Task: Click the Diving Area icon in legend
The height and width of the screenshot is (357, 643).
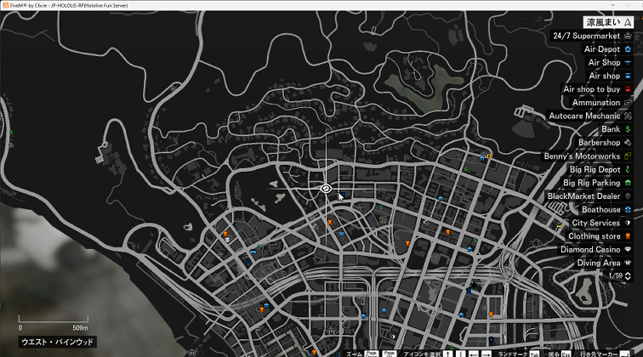Action: click(628, 263)
